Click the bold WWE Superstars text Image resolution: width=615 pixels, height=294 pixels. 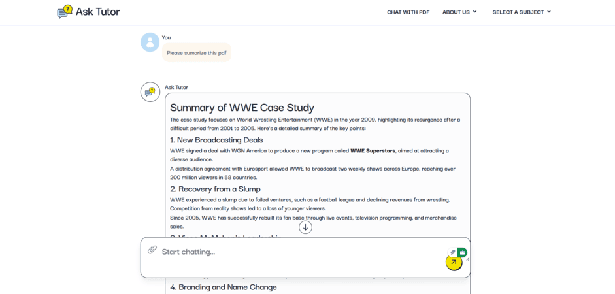pos(373,150)
